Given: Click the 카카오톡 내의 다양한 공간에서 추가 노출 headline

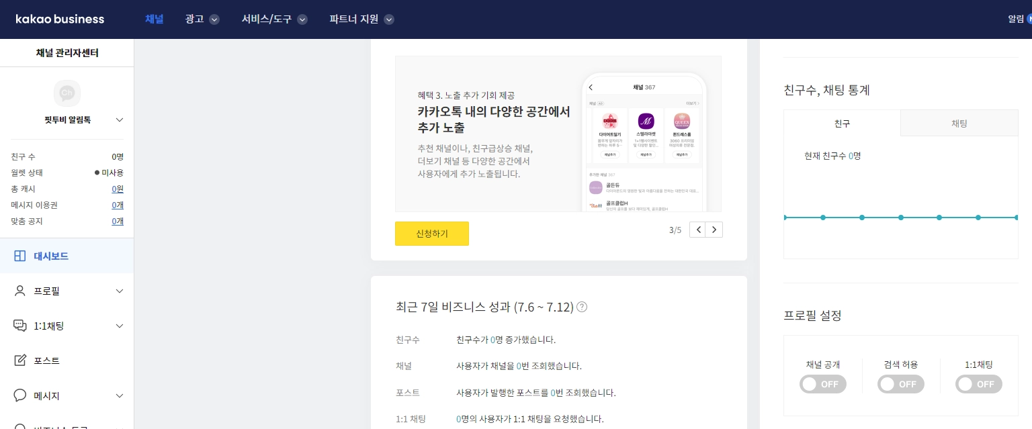Looking at the screenshot, I should point(493,120).
